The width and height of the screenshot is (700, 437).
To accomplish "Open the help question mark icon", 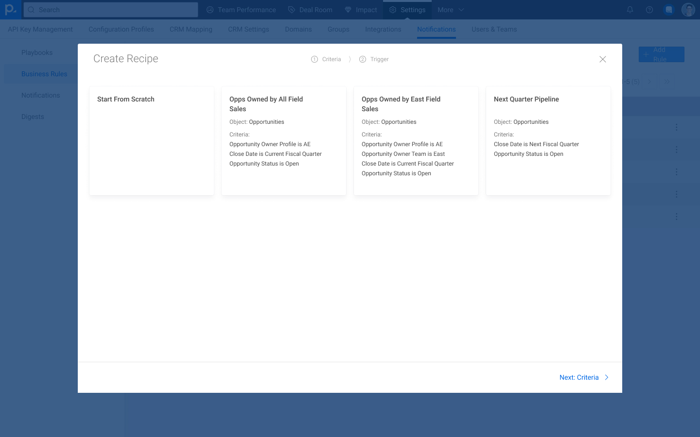I will 649,10.
